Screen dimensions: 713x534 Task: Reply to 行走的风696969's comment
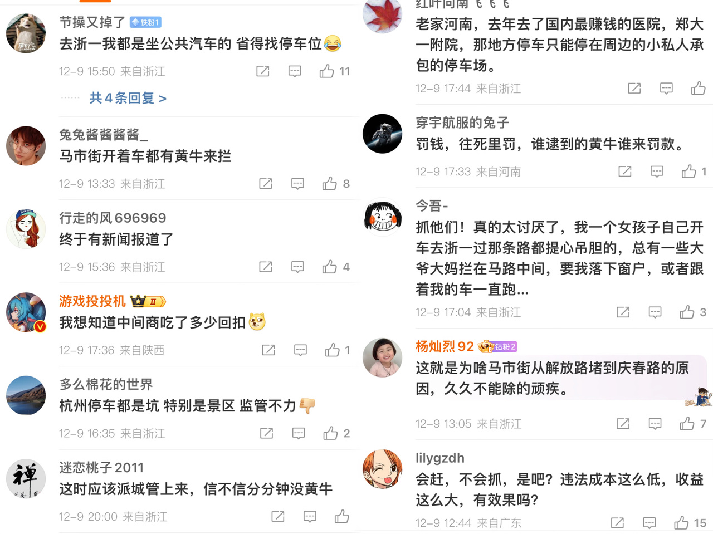[298, 267]
